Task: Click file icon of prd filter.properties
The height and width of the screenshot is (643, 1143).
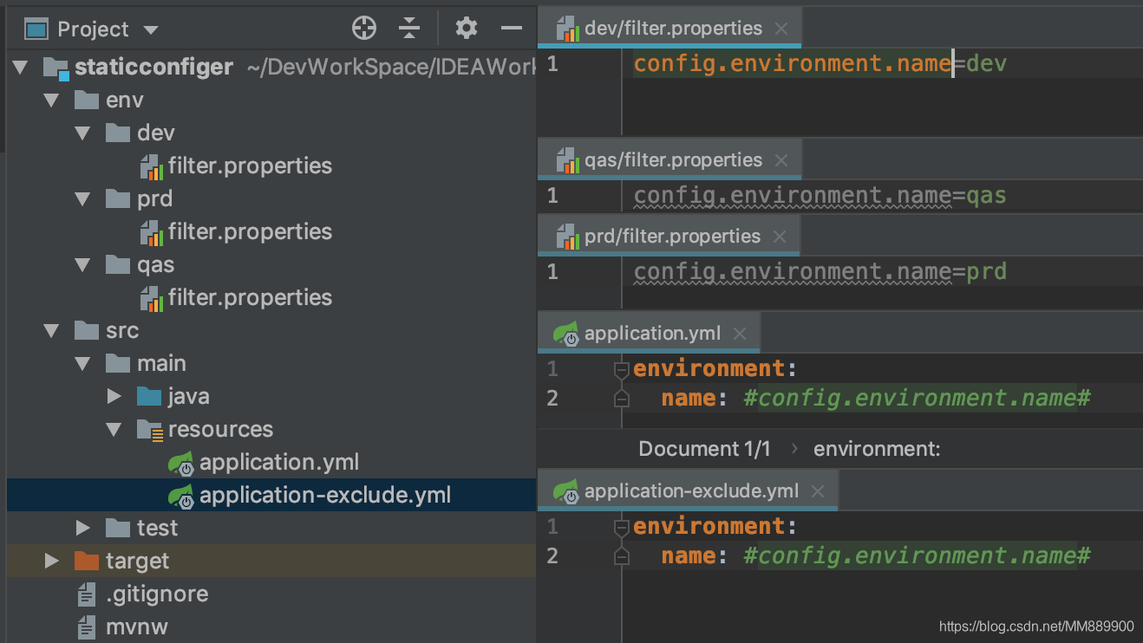Action: (152, 232)
